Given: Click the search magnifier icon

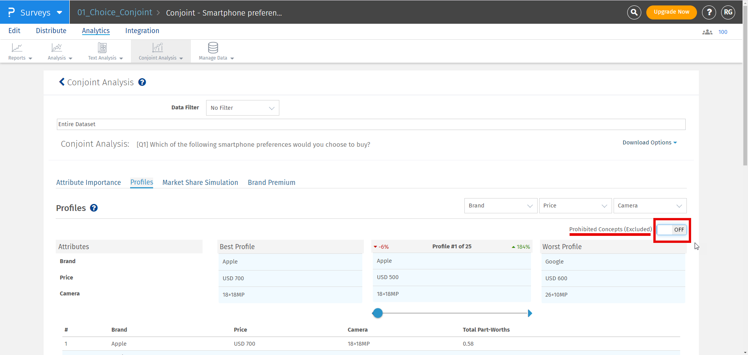Looking at the screenshot, I should 634,12.
